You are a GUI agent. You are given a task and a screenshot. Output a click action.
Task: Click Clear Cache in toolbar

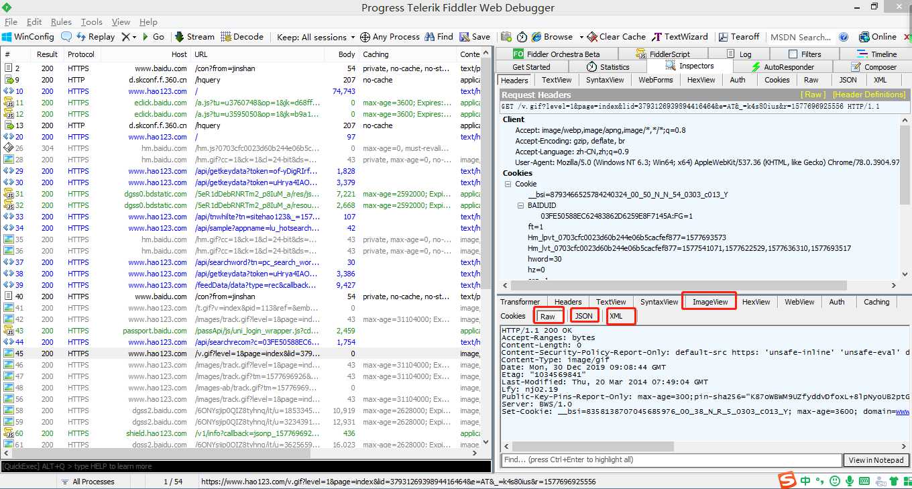click(x=616, y=37)
